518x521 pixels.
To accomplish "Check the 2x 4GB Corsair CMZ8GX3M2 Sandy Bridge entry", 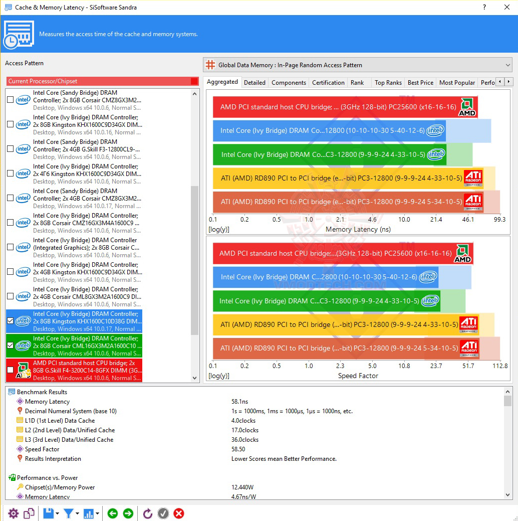I will click(x=11, y=198).
